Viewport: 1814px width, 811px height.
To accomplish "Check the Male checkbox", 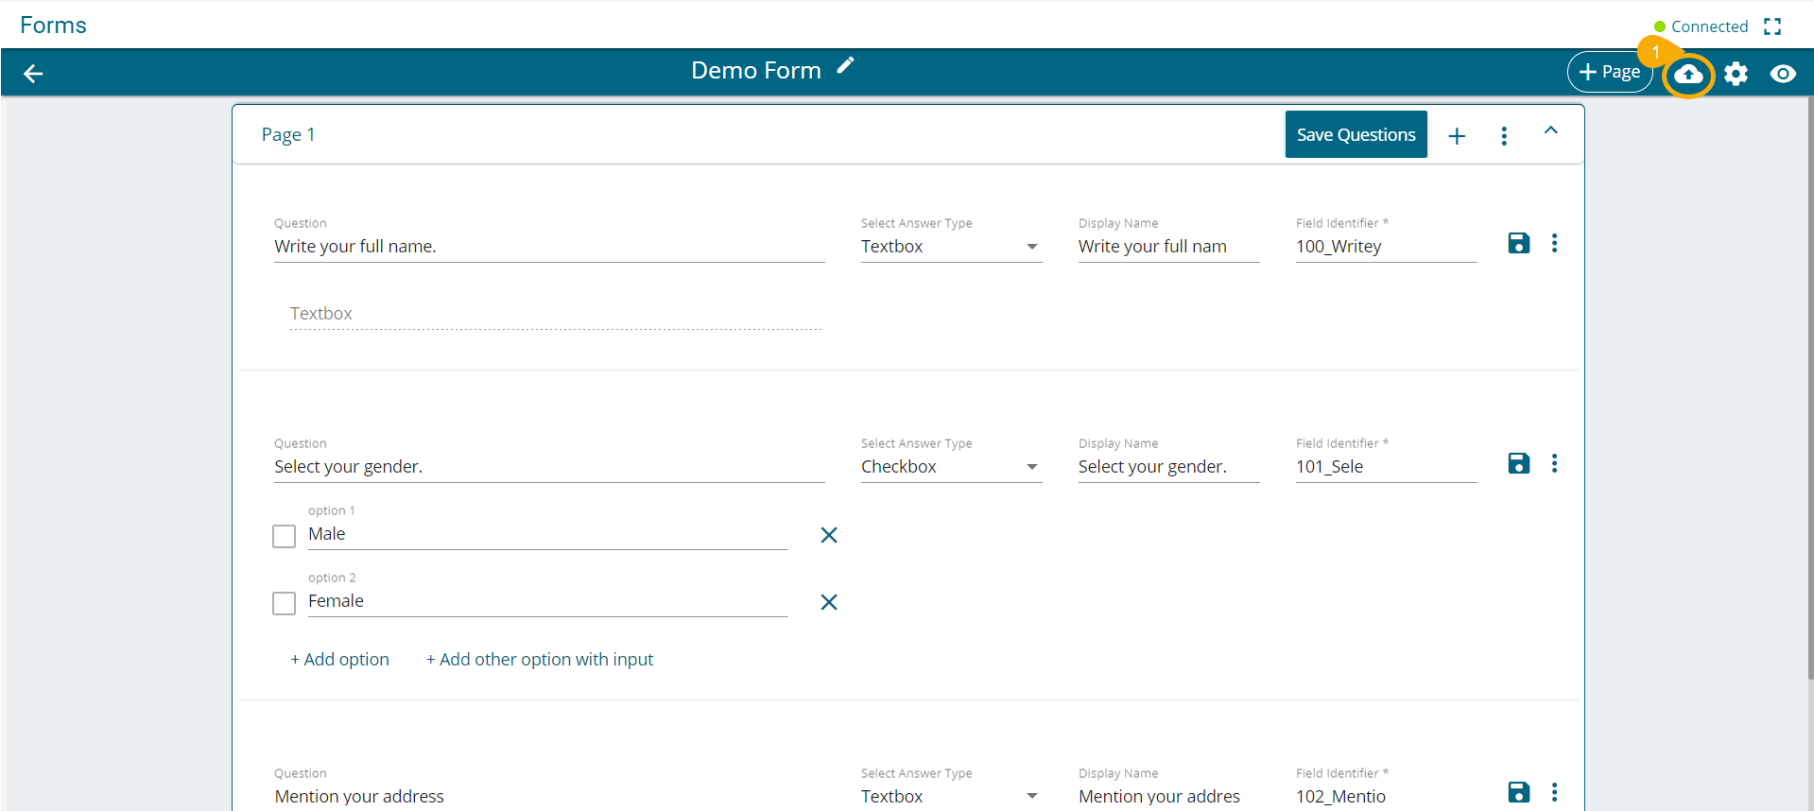I will [284, 536].
